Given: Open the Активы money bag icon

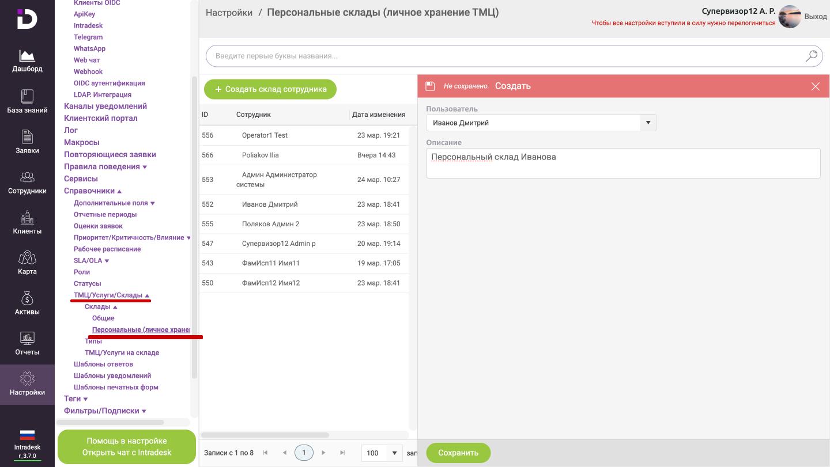Looking at the screenshot, I should [x=27, y=298].
